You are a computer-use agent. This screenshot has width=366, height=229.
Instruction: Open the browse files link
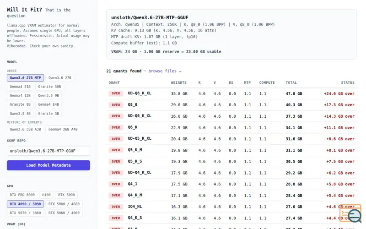coord(165,71)
